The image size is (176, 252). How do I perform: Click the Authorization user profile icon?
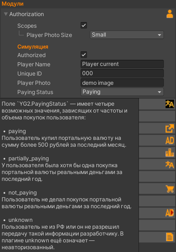pos(170,14)
